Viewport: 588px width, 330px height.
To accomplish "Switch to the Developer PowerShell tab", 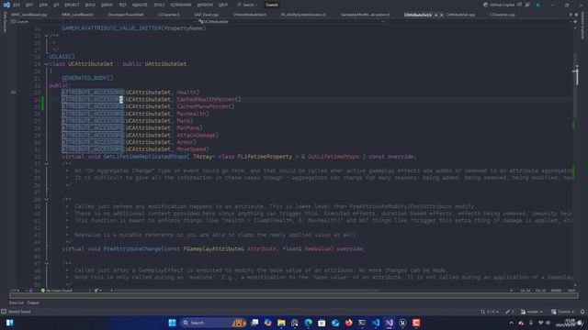I will 126,15.
